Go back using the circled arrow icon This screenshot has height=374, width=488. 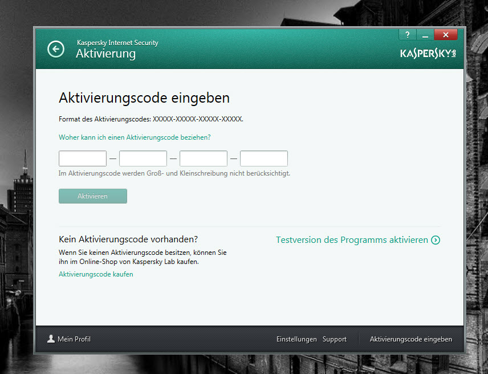56,49
